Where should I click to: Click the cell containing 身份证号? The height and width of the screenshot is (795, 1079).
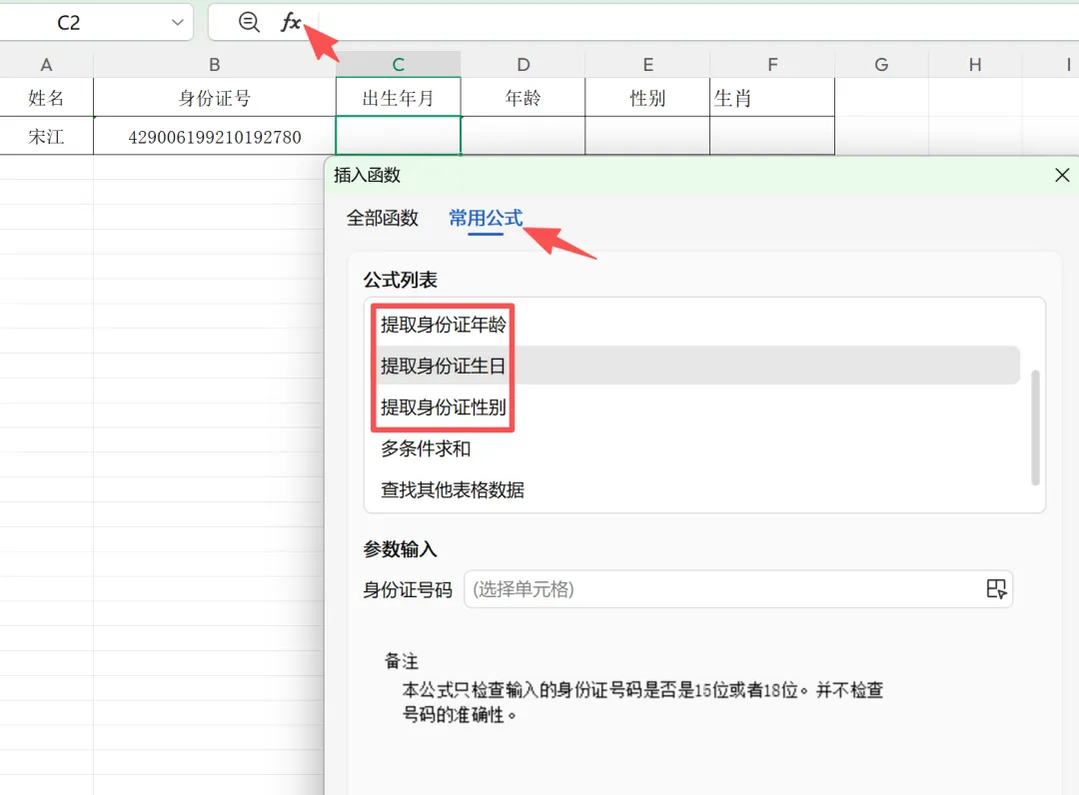215,97
